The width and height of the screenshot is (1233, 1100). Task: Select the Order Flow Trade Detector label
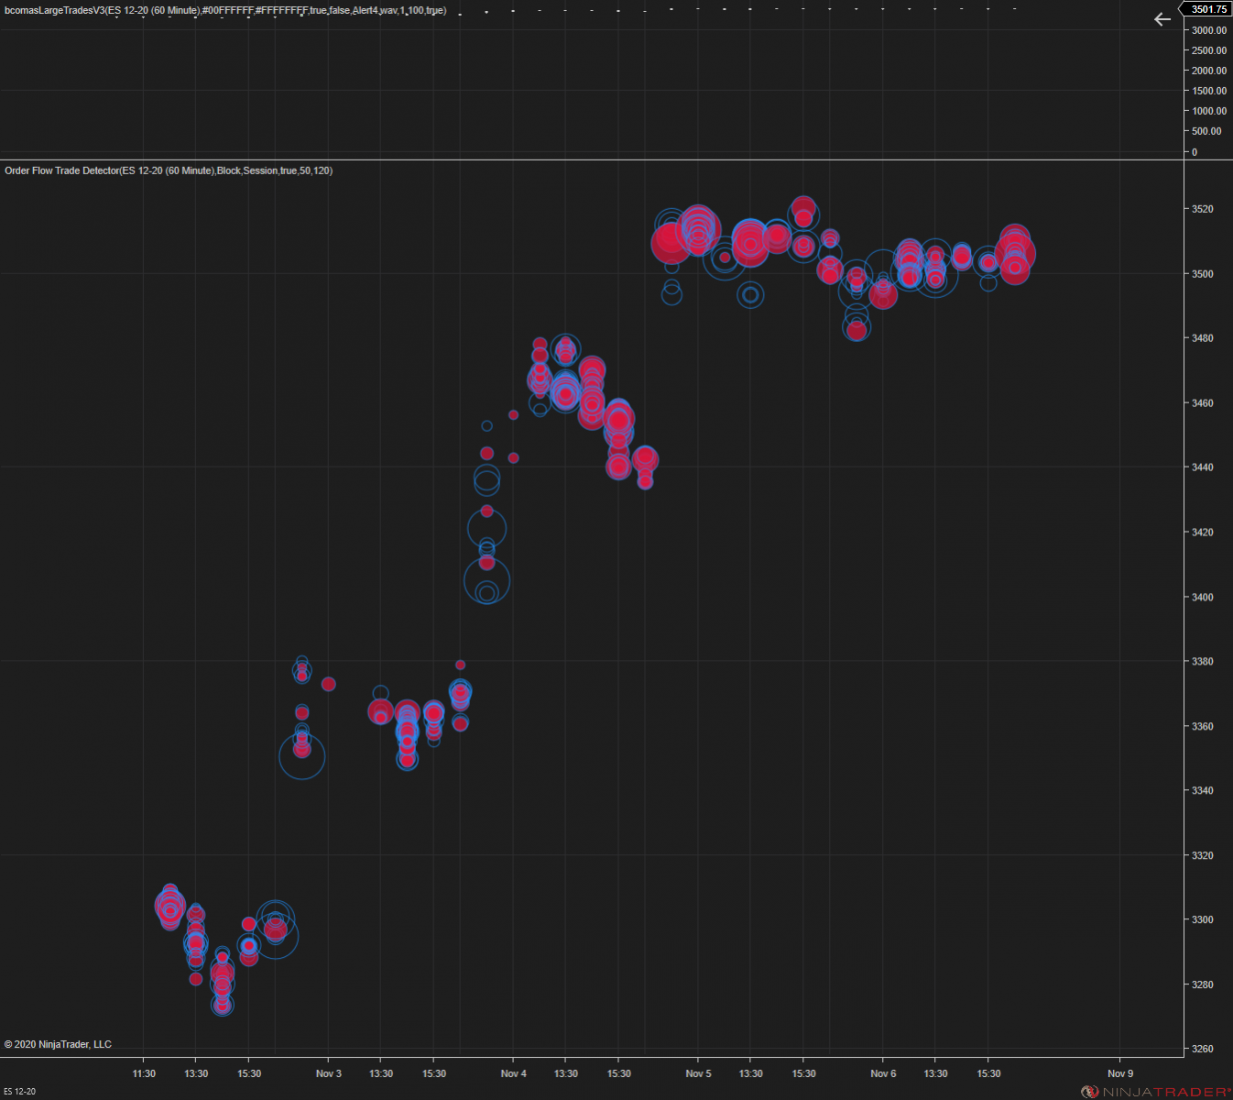click(x=169, y=170)
